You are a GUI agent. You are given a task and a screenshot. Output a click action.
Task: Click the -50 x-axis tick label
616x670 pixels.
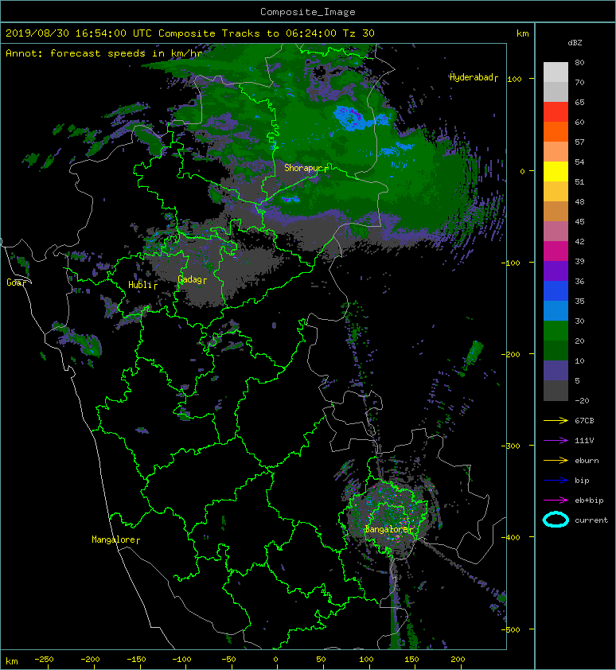pos(228,660)
